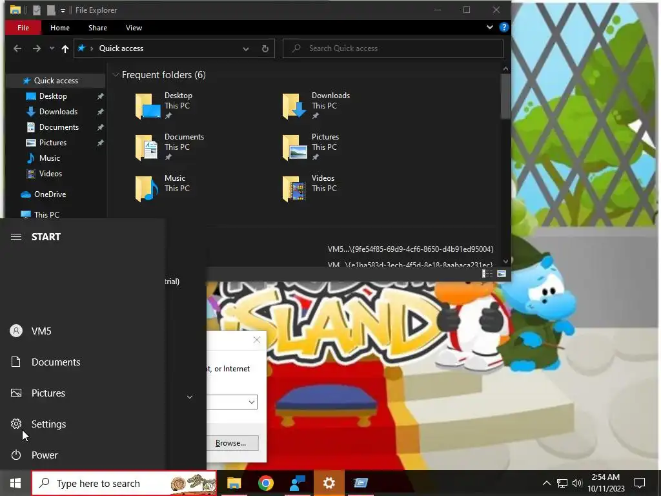Close the Run dialog
The height and width of the screenshot is (496, 661).
257,340
